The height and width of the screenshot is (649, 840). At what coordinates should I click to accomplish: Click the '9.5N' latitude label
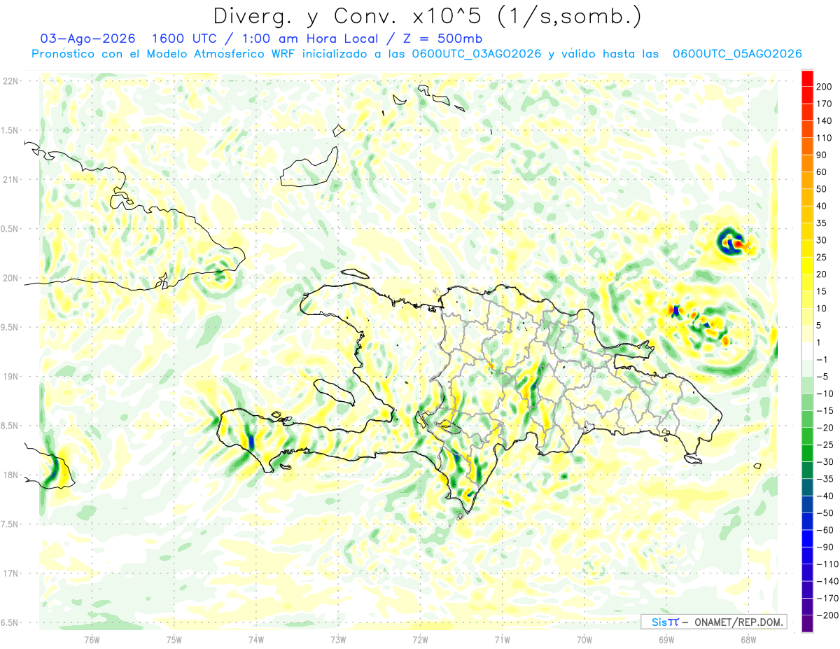pyautogui.click(x=10, y=327)
